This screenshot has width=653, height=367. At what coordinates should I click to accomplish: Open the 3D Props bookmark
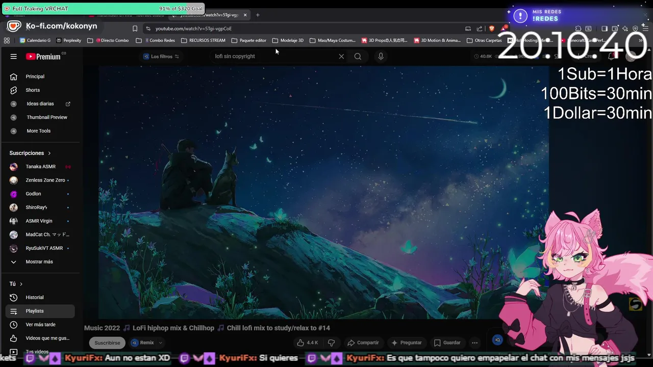click(x=385, y=40)
